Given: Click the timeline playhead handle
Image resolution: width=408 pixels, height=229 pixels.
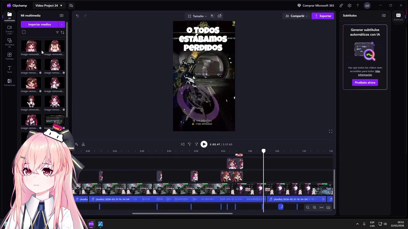Looking at the screenshot, I should point(264,151).
